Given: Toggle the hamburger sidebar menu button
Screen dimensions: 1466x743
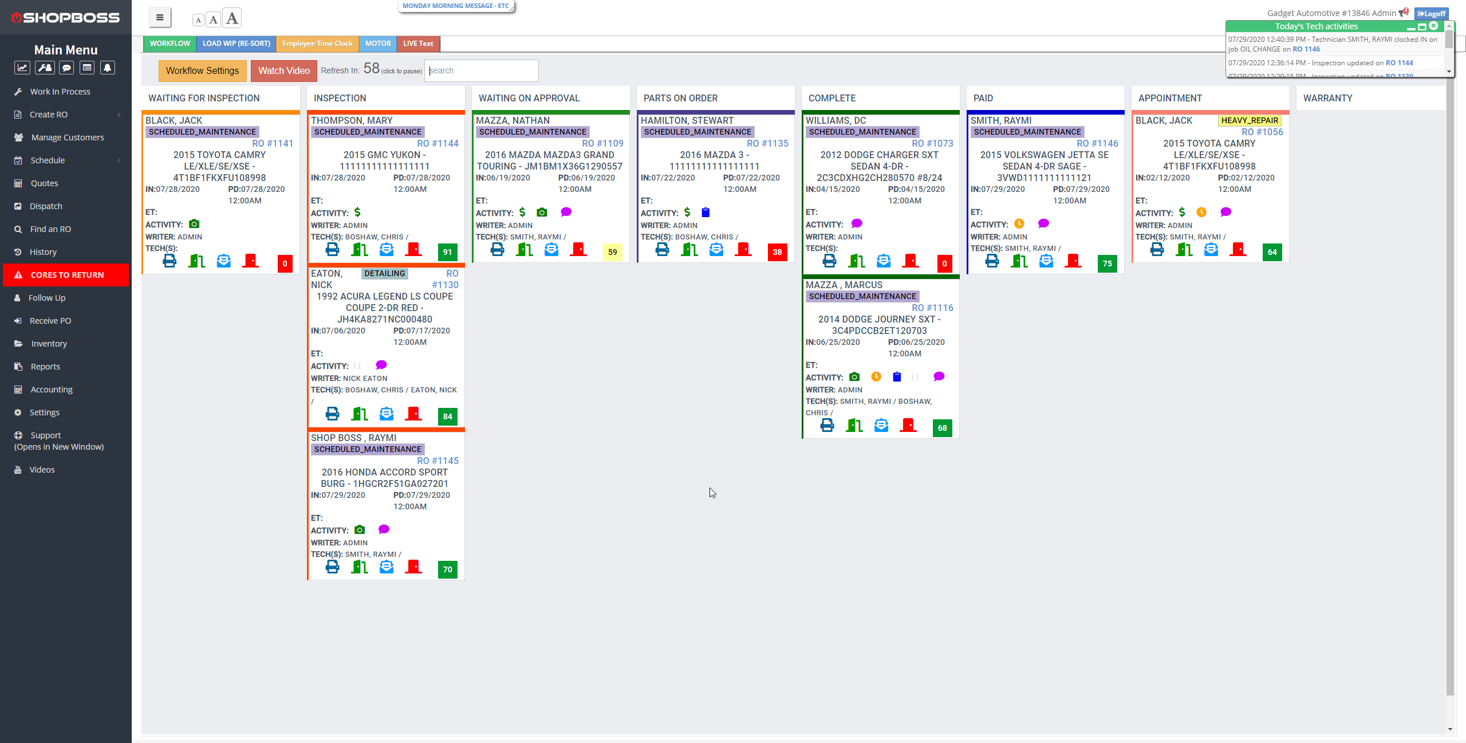Looking at the screenshot, I should [x=160, y=18].
